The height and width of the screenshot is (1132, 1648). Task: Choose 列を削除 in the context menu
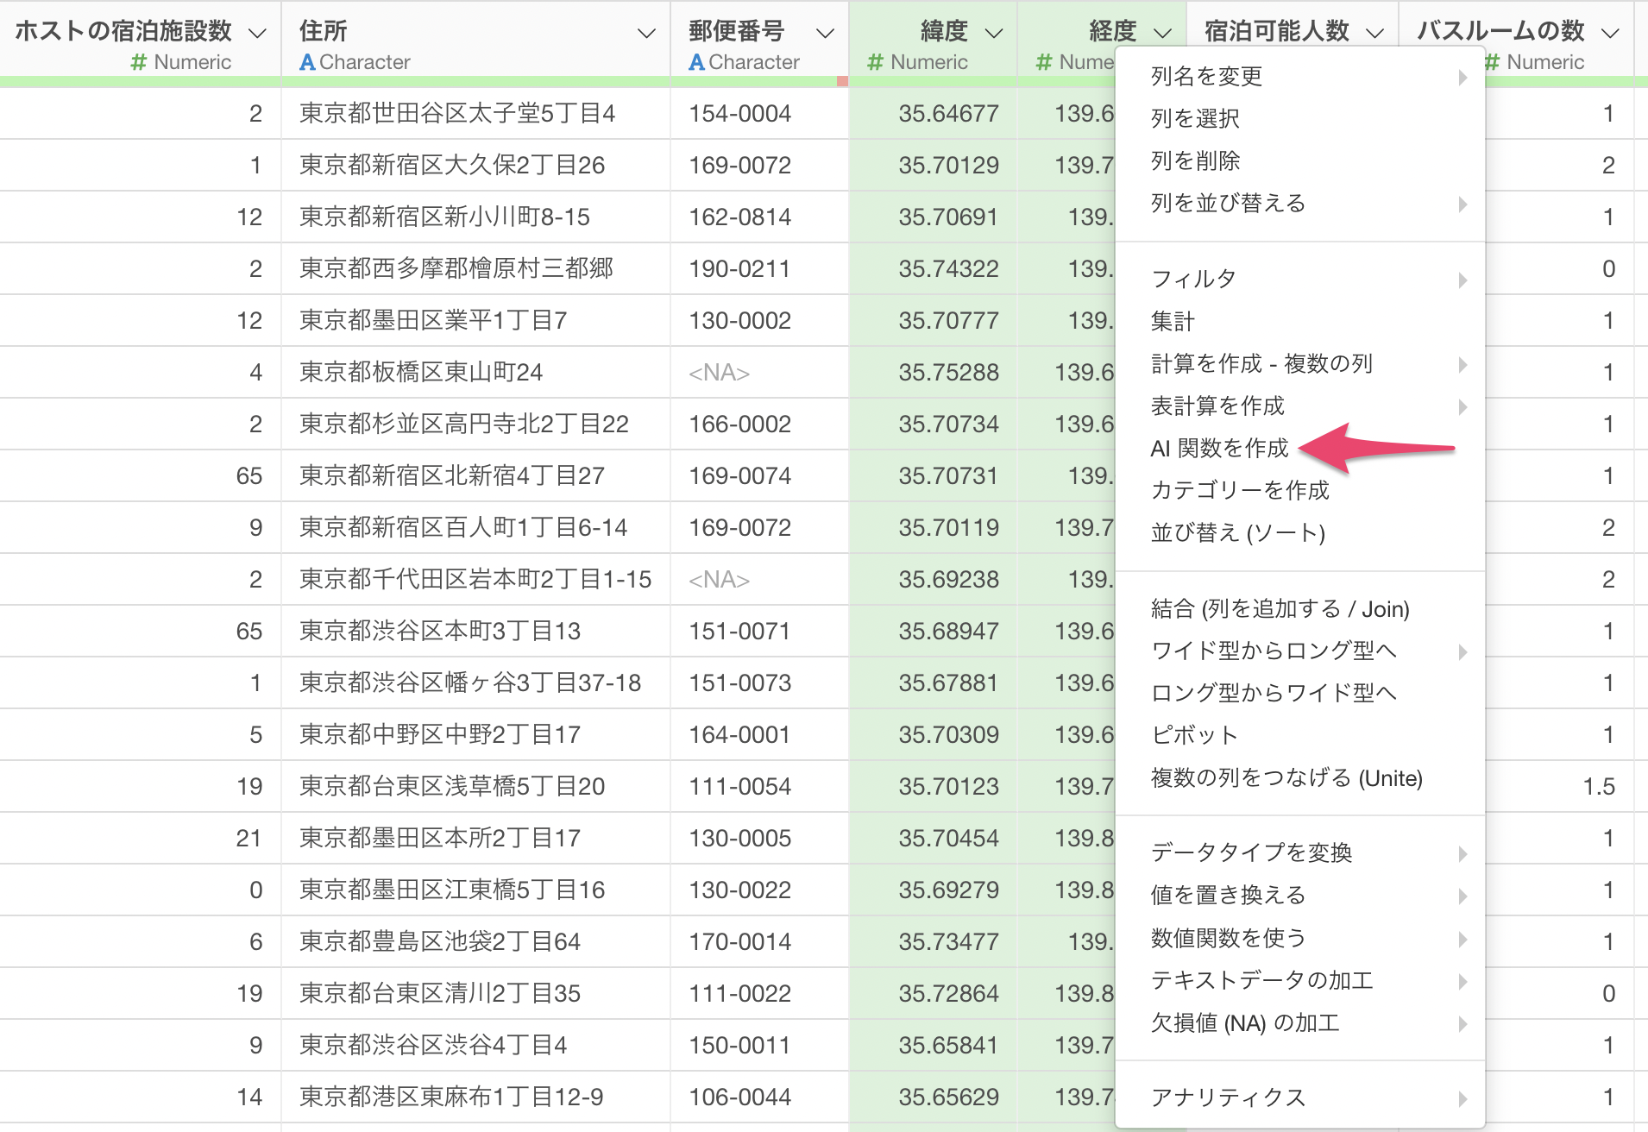[1195, 160]
